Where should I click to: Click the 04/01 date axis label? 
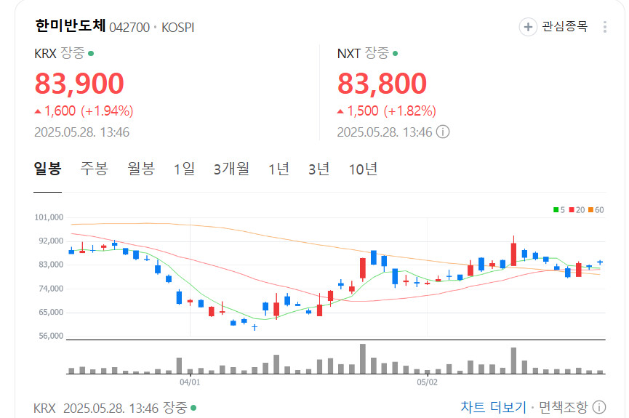190,382
